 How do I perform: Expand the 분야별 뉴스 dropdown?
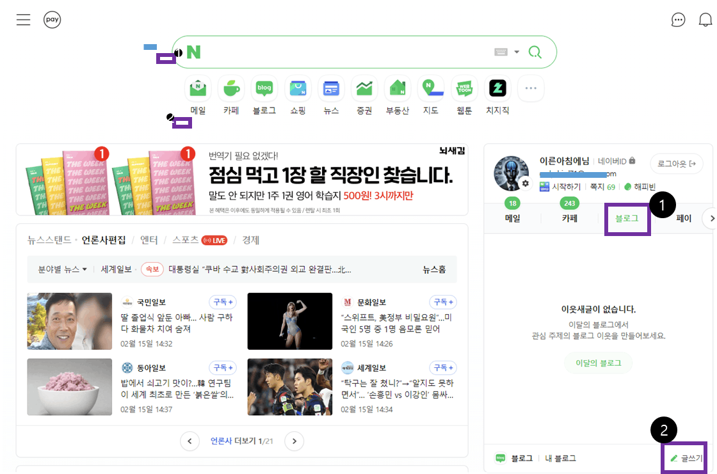tap(62, 269)
